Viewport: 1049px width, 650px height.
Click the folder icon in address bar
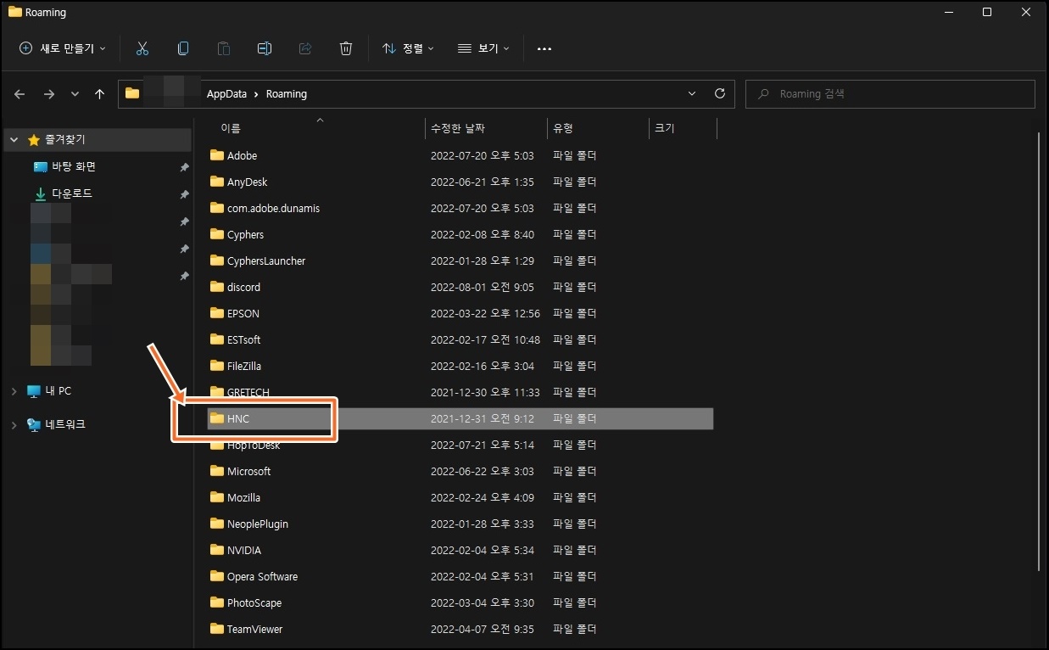(132, 93)
